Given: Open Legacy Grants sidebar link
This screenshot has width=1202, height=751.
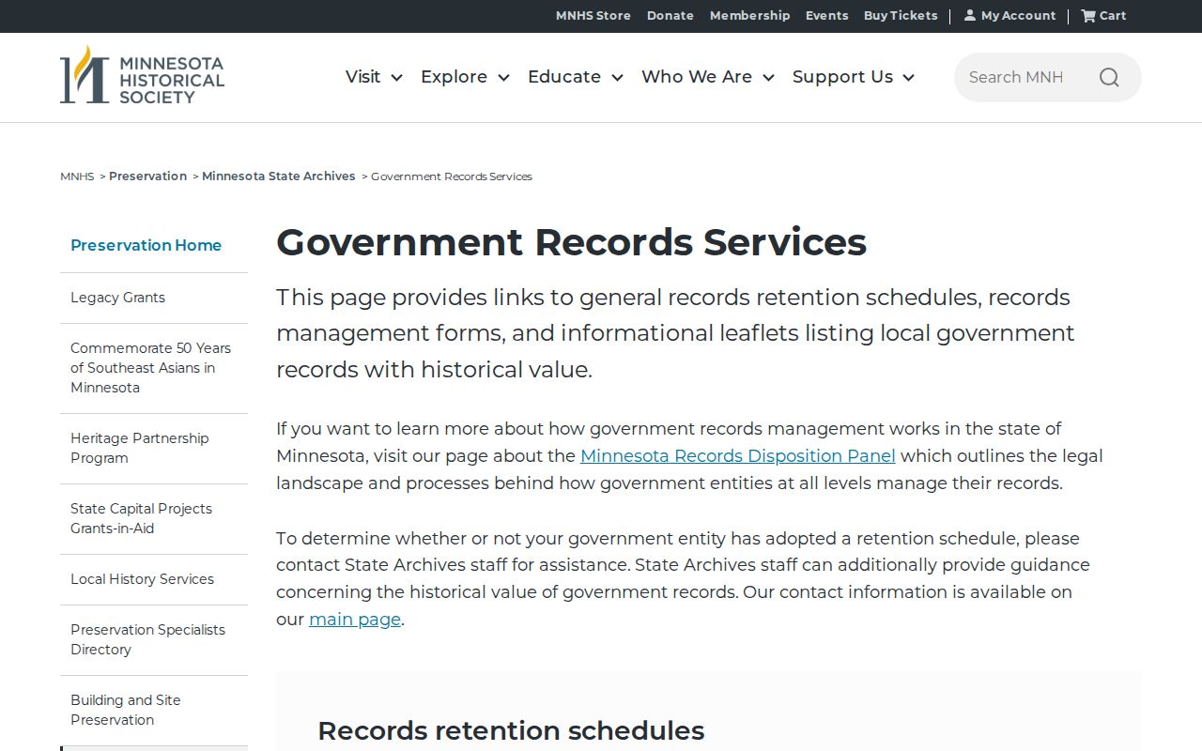Looking at the screenshot, I should [x=117, y=298].
